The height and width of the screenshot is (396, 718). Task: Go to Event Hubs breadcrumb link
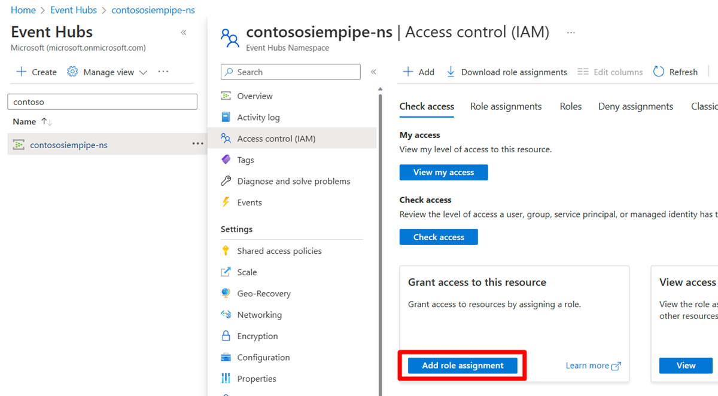(74, 10)
